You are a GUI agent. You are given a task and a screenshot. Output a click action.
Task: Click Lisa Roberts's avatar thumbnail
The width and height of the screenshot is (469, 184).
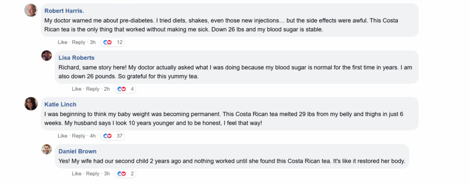pos(47,56)
